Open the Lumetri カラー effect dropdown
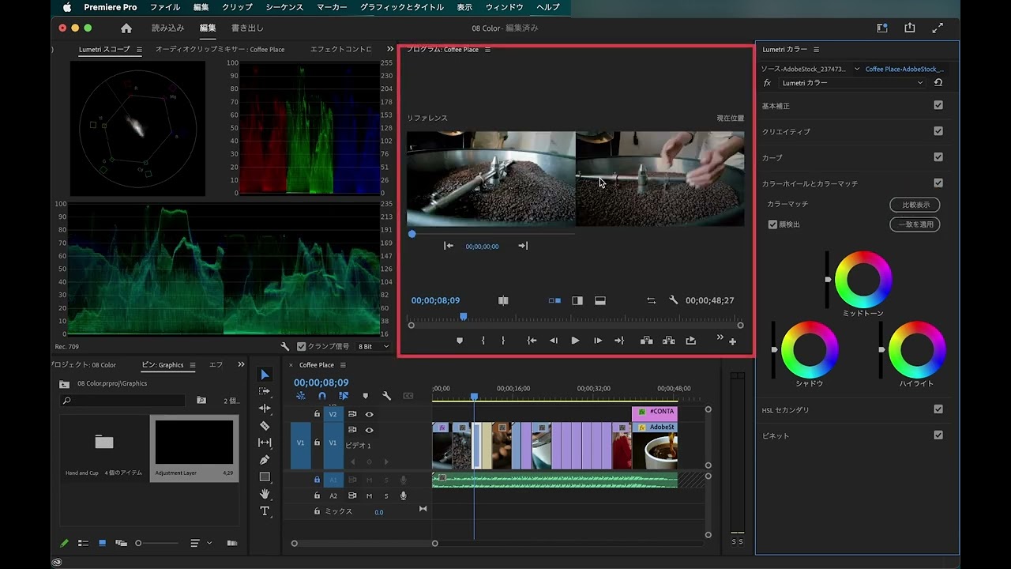Image resolution: width=1011 pixels, height=569 pixels. coord(851,83)
